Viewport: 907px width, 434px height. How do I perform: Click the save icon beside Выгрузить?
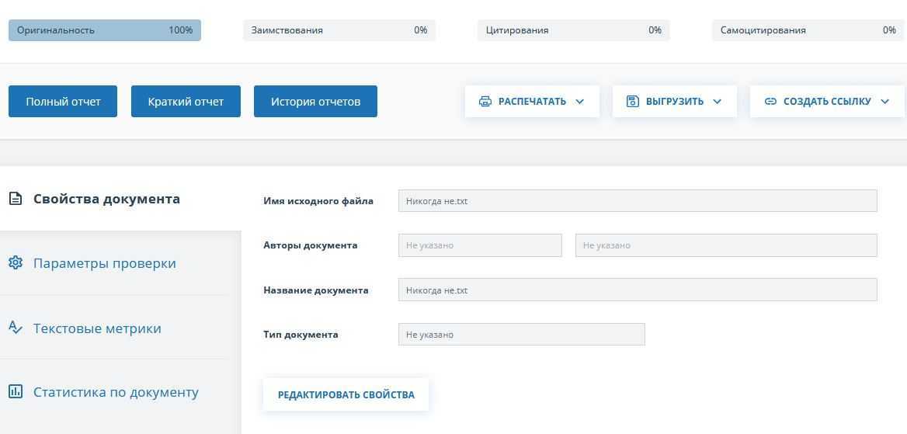633,102
